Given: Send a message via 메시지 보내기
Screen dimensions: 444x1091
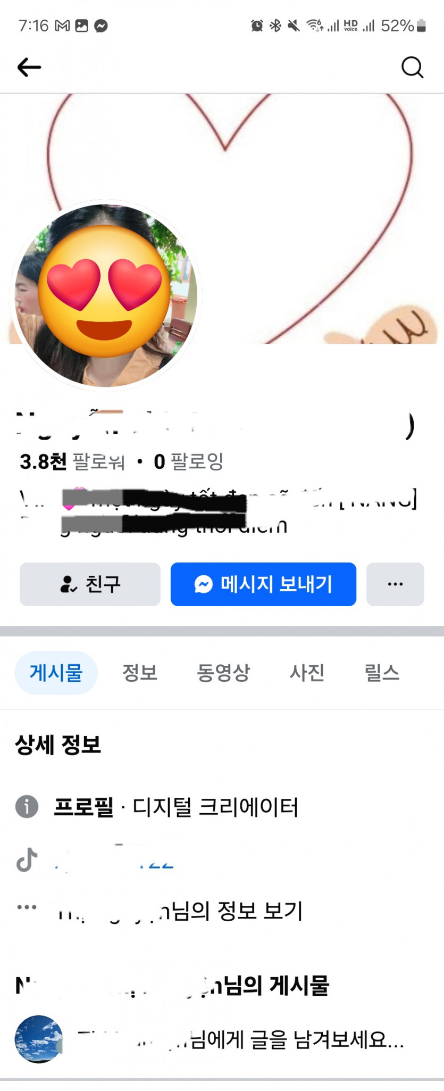Looking at the screenshot, I should click(263, 584).
